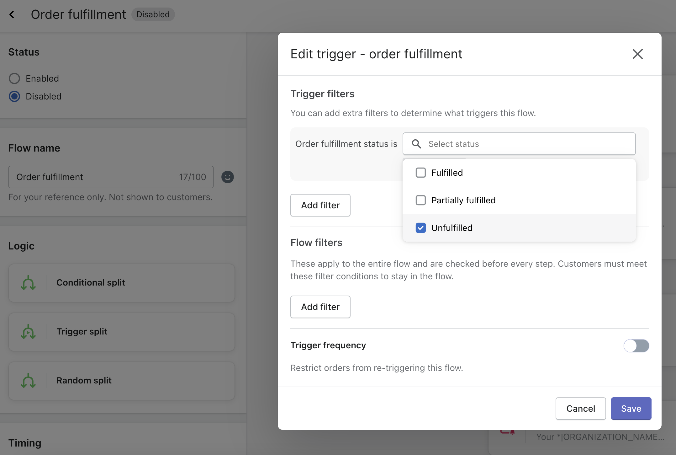Uncheck the Unfulfilled checkbox

420,228
